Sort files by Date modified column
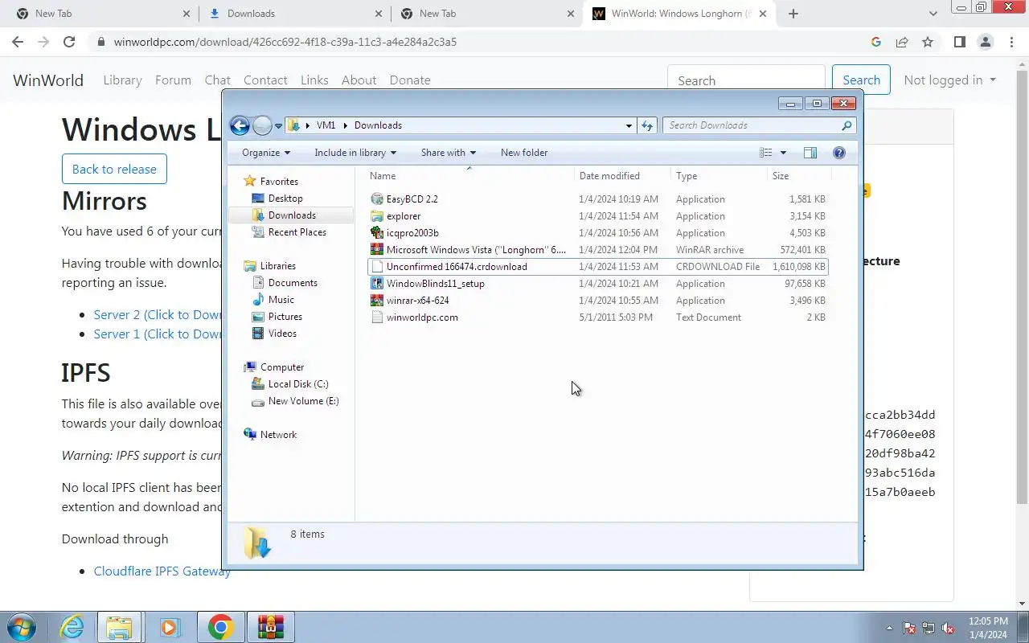 point(623,176)
